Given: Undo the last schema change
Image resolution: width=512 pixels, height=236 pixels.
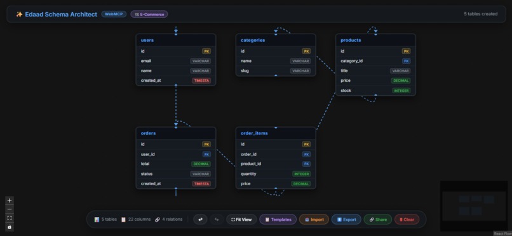Looking at the screenshot, I should click(x=200, y=220).
